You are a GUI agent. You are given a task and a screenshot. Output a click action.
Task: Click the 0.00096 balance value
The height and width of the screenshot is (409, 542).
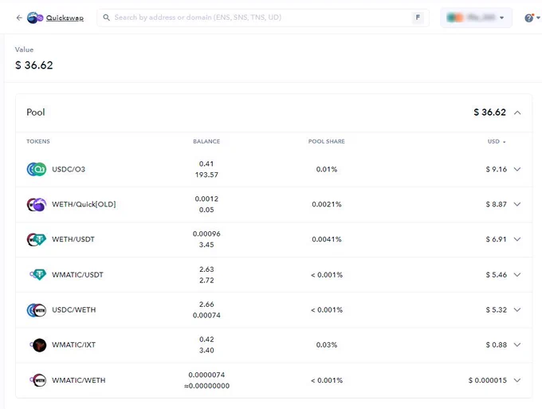(206, 234)
